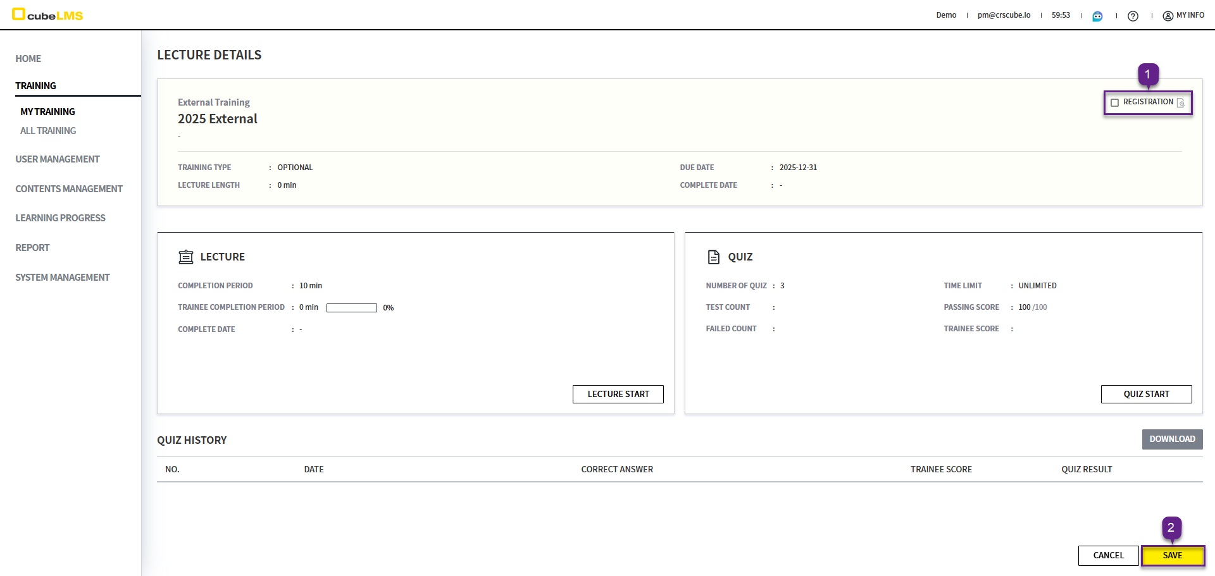
Task: Click the registration document preview icon
Action: (x=1181, y=102)
